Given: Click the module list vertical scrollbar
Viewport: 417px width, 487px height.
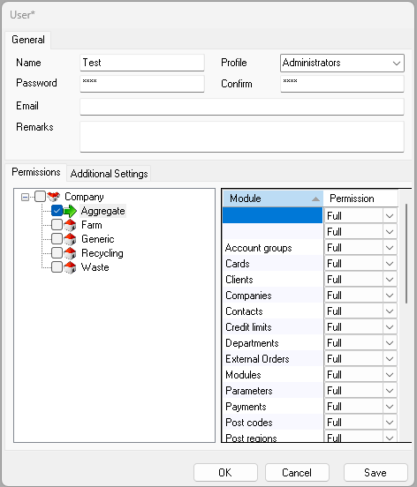Looking at the screenshot, I should click(406, 253).
